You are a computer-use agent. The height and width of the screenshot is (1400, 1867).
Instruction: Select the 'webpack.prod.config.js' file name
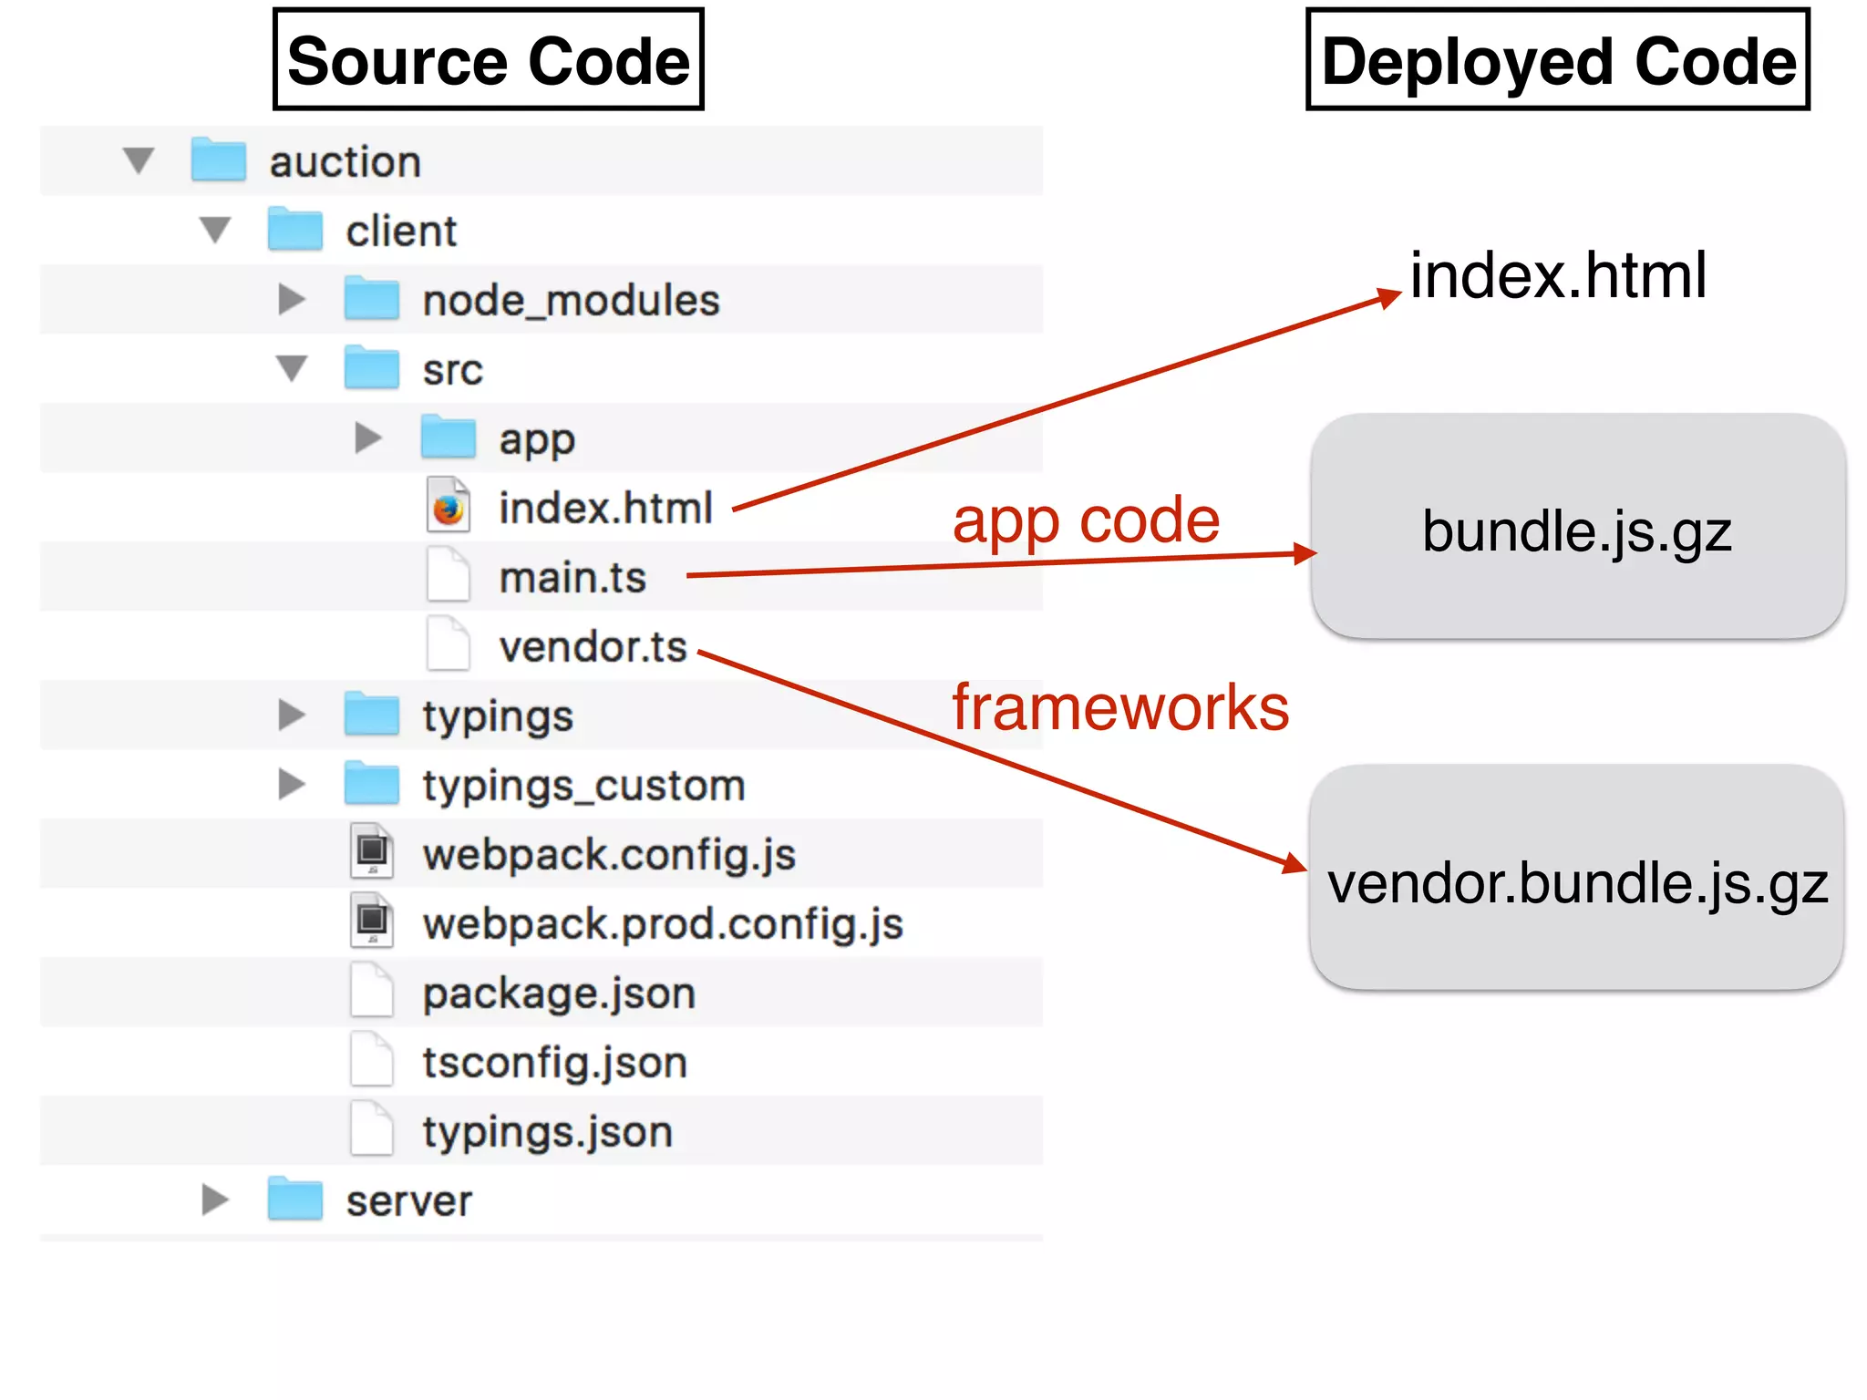[x=663, y=926]
